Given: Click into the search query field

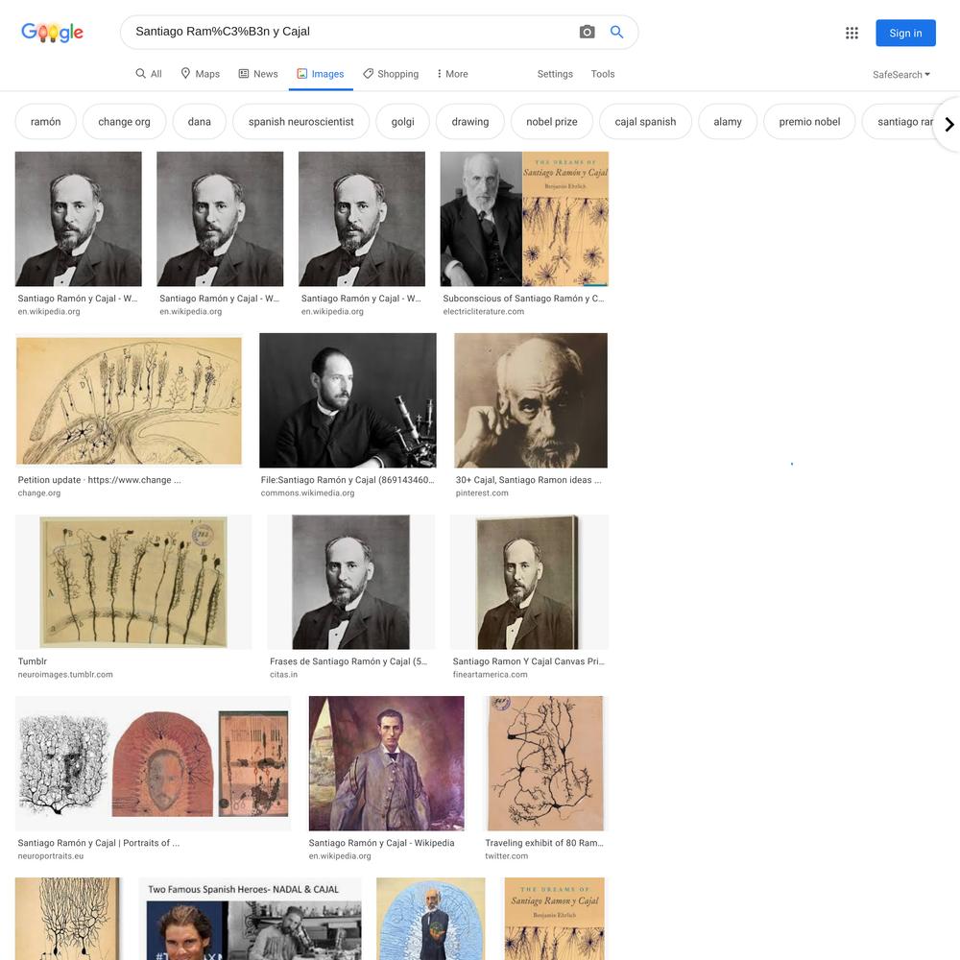Looking at the screenshot, I should tap(349, 32).
